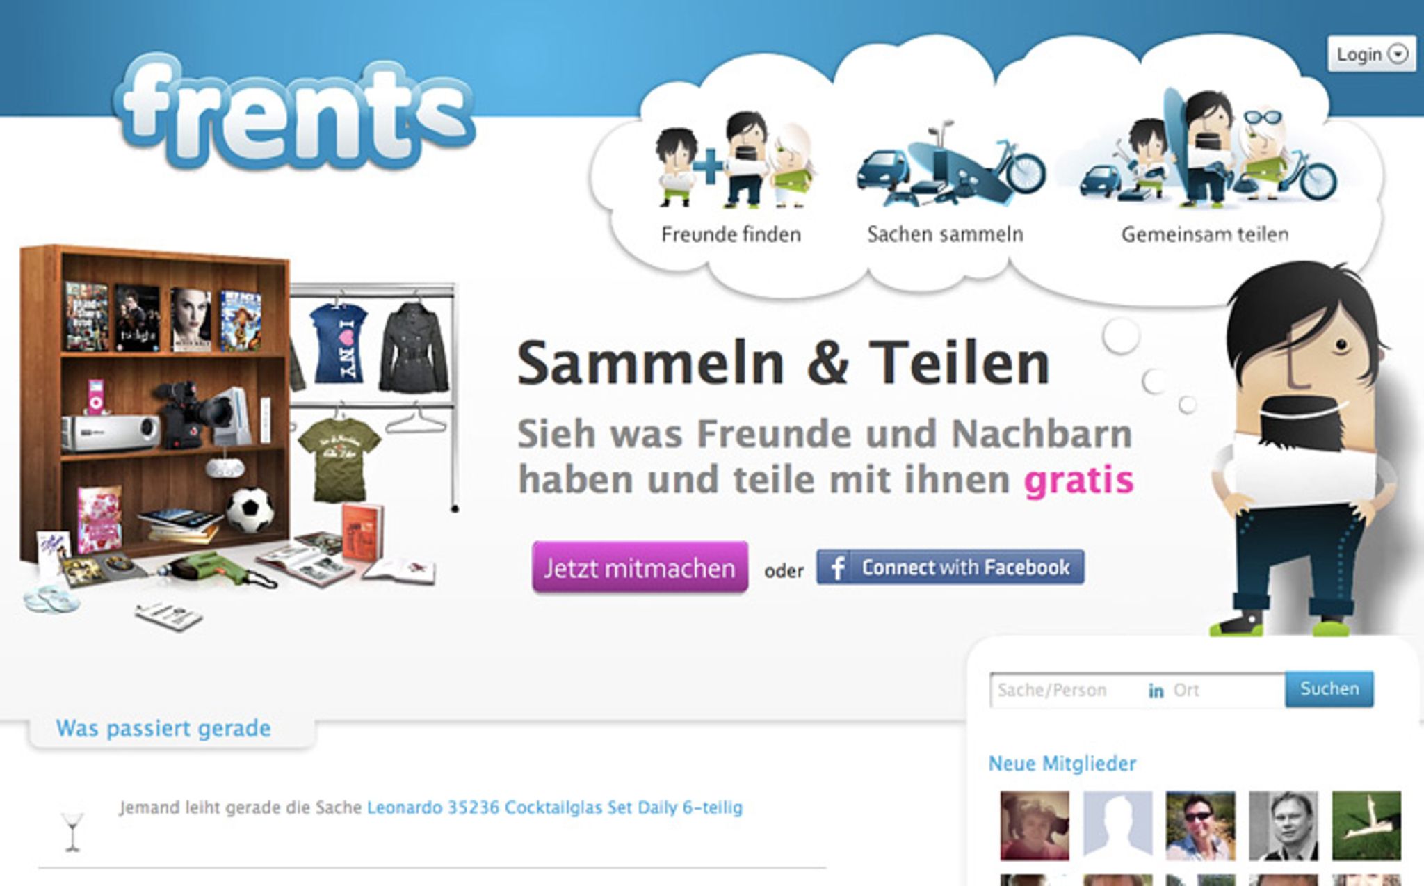
Task: Open the Login dropdown
Action: (x=1371, y=54)
